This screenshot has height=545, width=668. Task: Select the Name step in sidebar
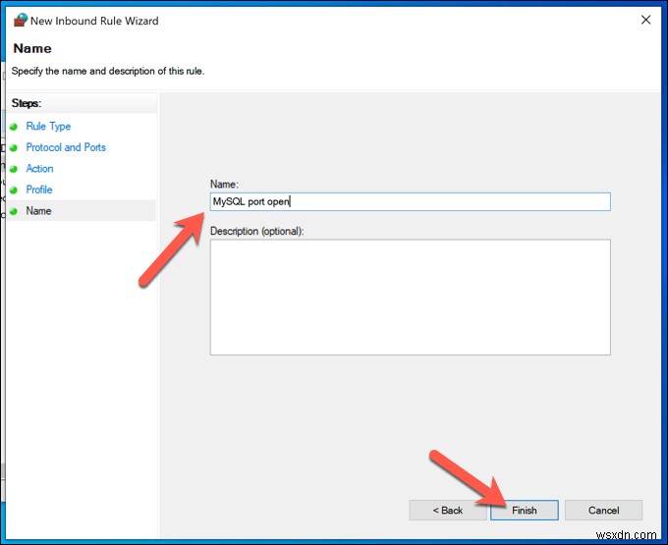coord(81,211)
